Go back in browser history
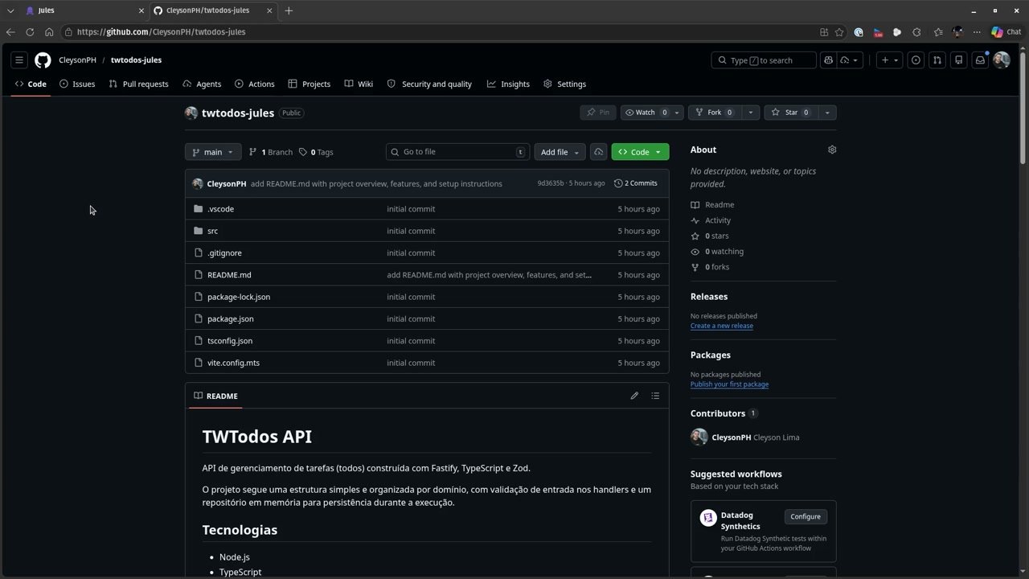 [10, 32]
